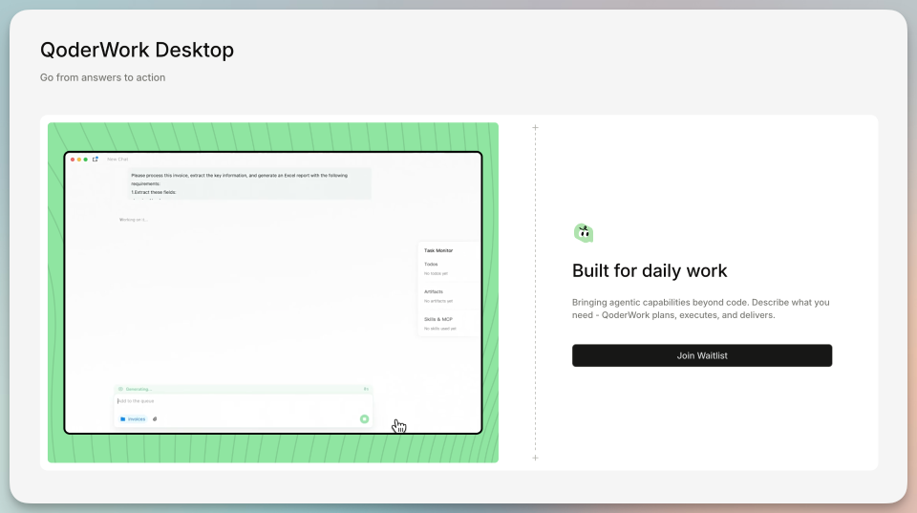Click the red close dot in demo window

(x=73, y=160)
